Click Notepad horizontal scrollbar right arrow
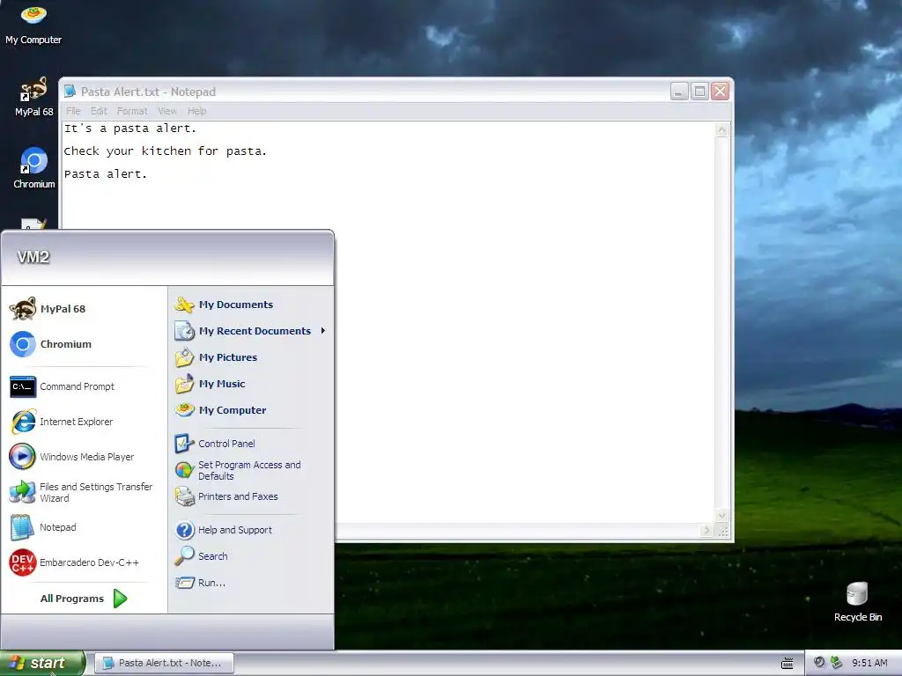 coord(707,531)
